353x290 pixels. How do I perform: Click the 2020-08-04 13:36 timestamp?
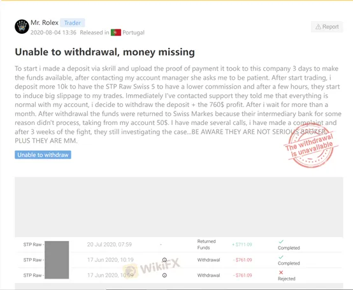(54, 33)
